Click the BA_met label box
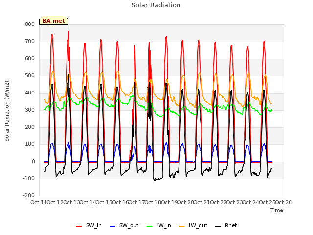The image size is (313, 235). point(54,21)
